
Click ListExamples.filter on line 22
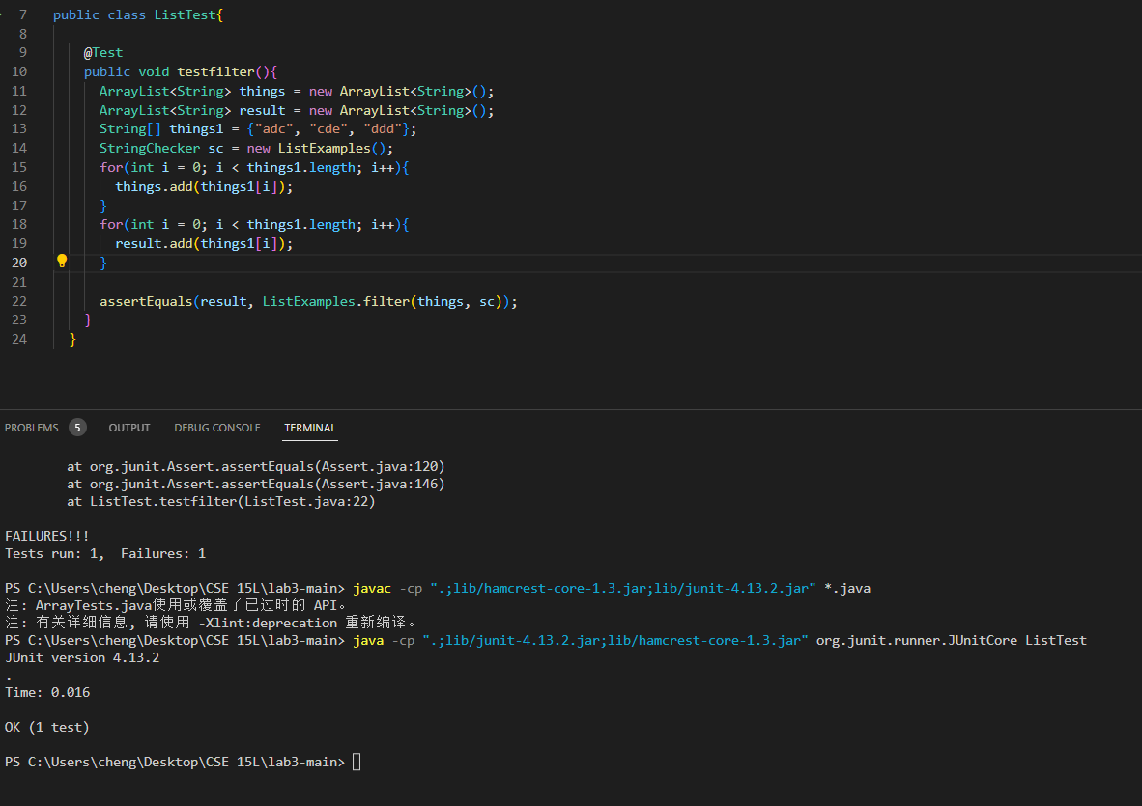(x=336, y=301)
